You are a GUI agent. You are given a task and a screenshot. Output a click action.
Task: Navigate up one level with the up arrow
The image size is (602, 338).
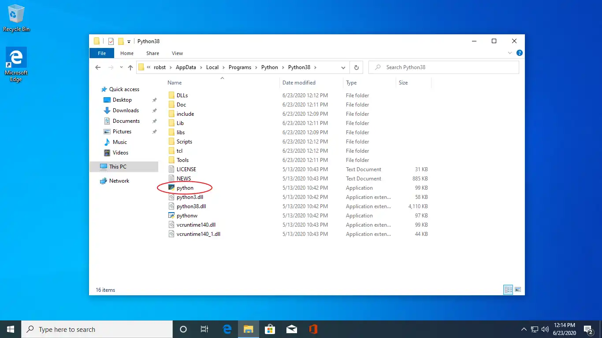click(130, 67)
